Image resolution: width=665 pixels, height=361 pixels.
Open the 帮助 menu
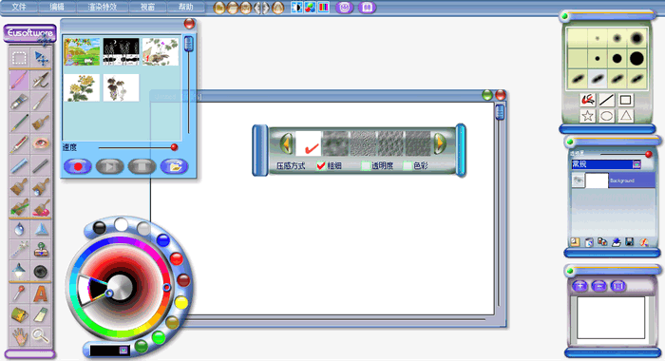[x=185, y=7]
